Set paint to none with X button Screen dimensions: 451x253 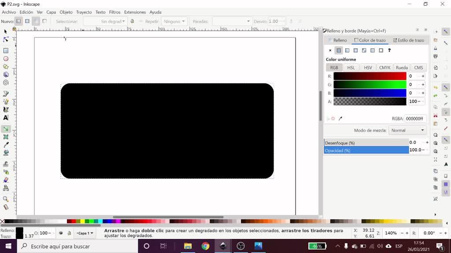point(330,51)
